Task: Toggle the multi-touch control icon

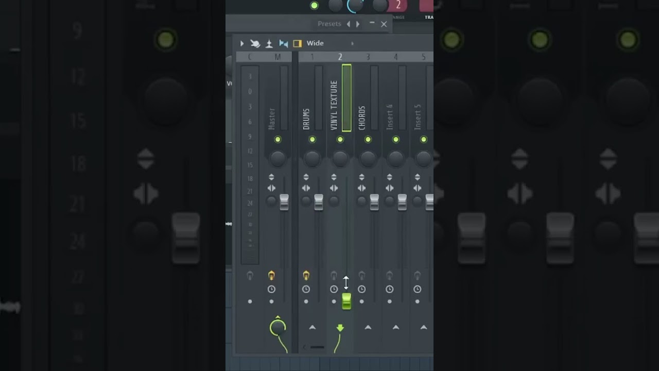Action: click(x=255, y=44)
